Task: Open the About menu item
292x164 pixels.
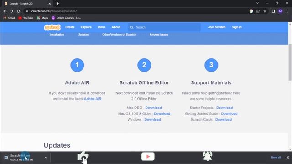Action: point(116,27)
